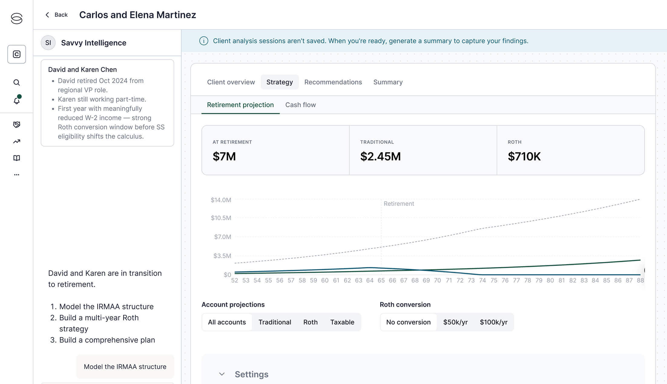Select the $100k/yr Roth conversion option

(x=493, y=322)
